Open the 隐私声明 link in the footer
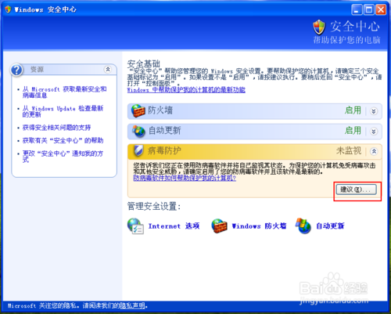Screen dimensions: 391x314 click(132, 305)
